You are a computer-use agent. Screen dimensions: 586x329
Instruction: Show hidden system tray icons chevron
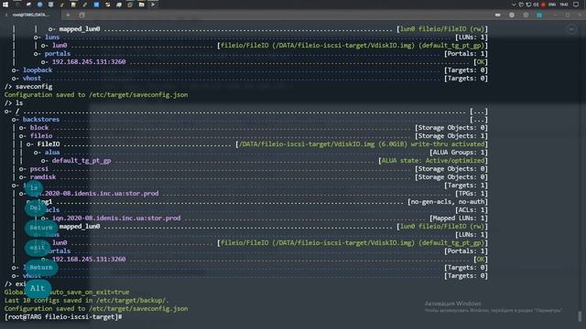pos(514,5)
